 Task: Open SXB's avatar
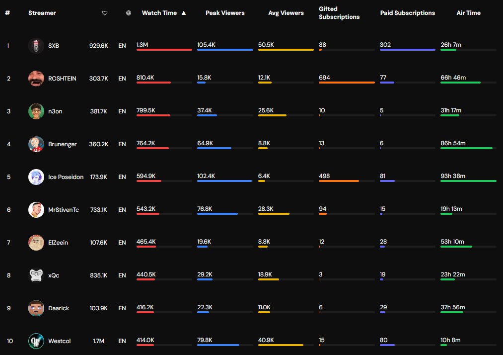(36, 46)
